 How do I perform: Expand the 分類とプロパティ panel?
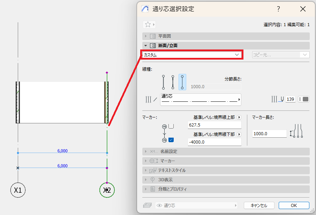(x=226, y=189)
